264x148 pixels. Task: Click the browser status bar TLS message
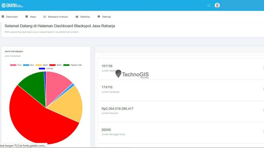tap(23, 146)
